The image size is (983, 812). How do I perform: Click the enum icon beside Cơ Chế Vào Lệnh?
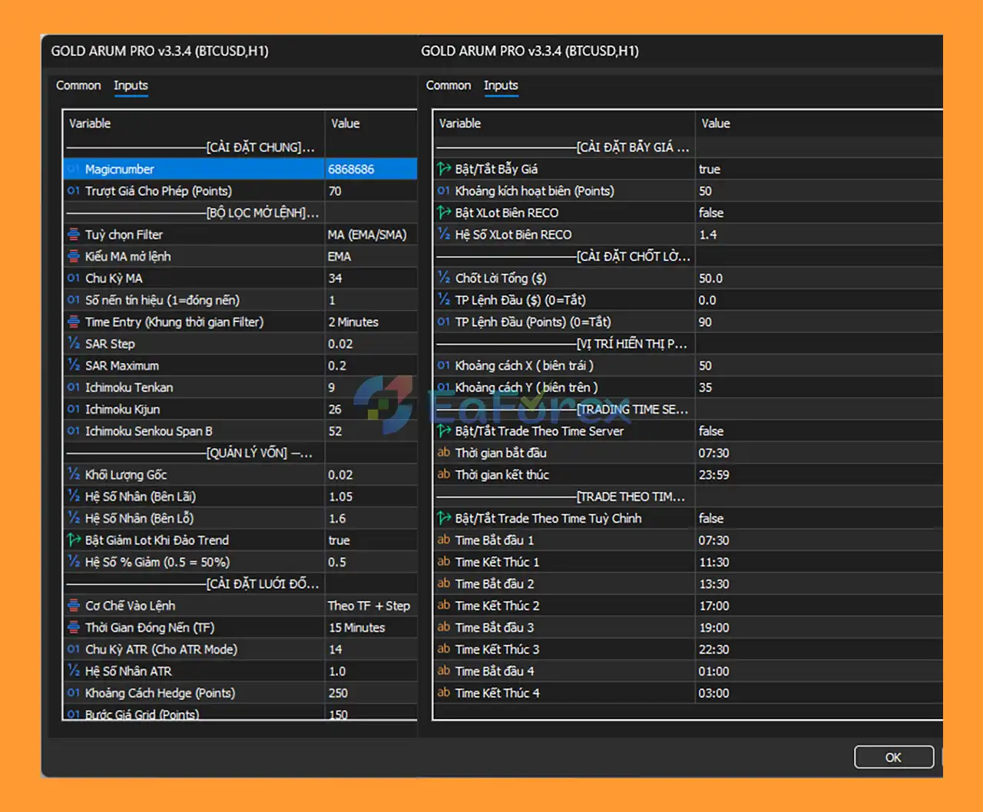tap(74, 606)
